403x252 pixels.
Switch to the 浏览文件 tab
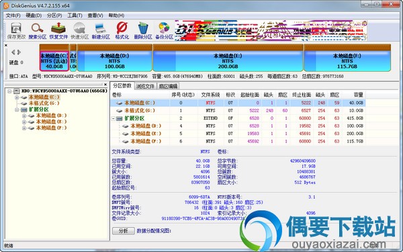tap(145, 86)
